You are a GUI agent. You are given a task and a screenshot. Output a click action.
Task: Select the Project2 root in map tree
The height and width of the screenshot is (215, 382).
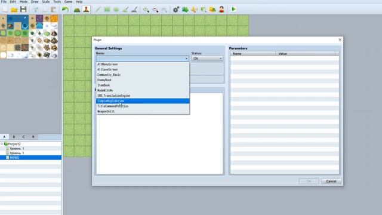(x=14, y=144)
